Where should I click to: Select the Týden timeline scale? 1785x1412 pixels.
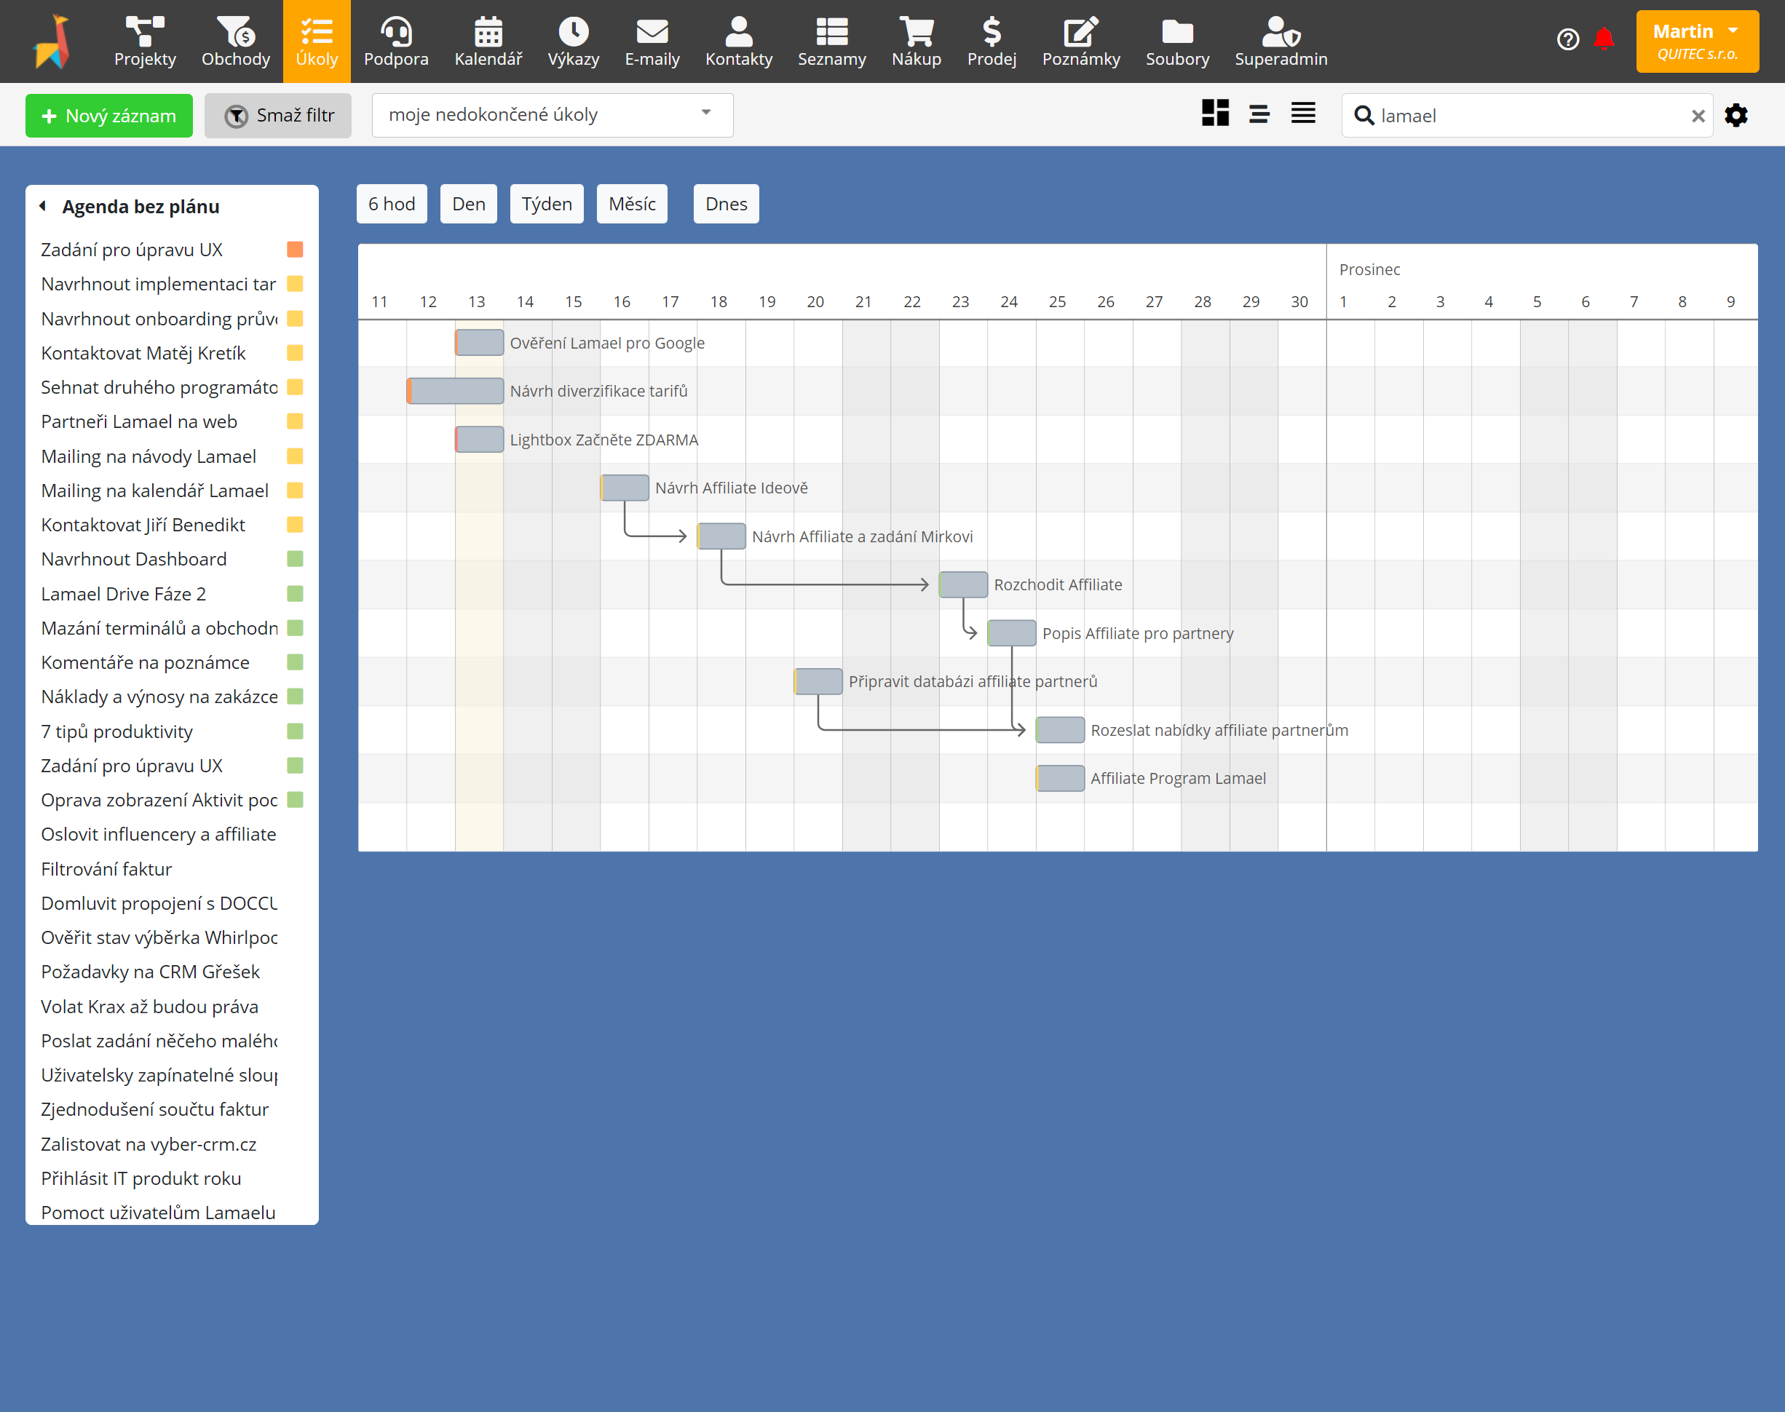click(x=547, y=205)
